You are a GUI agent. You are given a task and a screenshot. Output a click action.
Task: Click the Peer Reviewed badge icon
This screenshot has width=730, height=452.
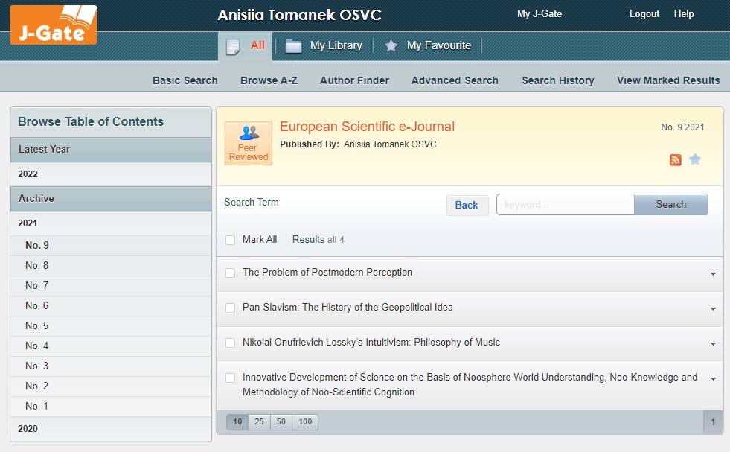249,143
